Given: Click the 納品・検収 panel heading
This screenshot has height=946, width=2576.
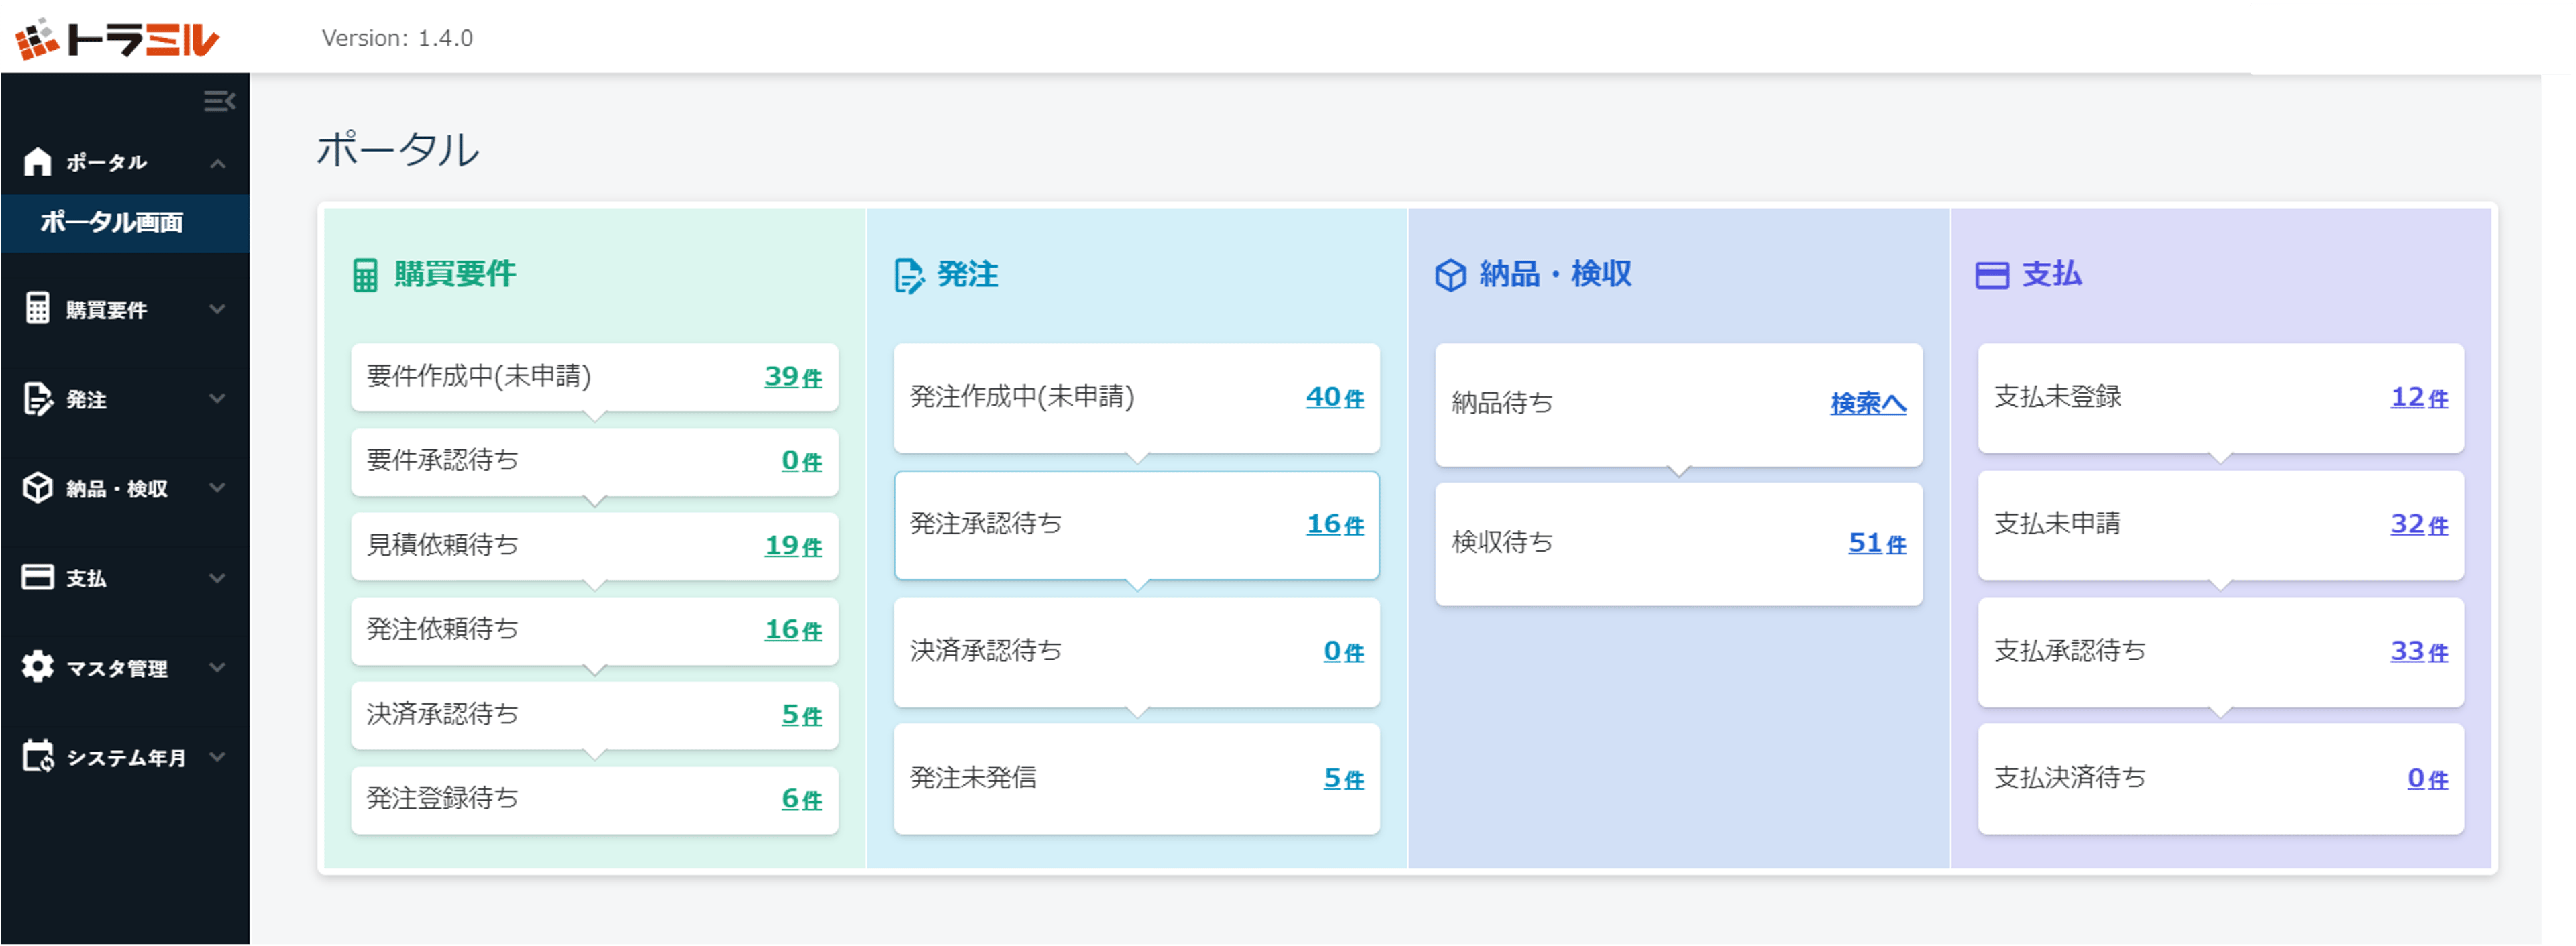Looking at the screenshot, I should coord(1555,274).
